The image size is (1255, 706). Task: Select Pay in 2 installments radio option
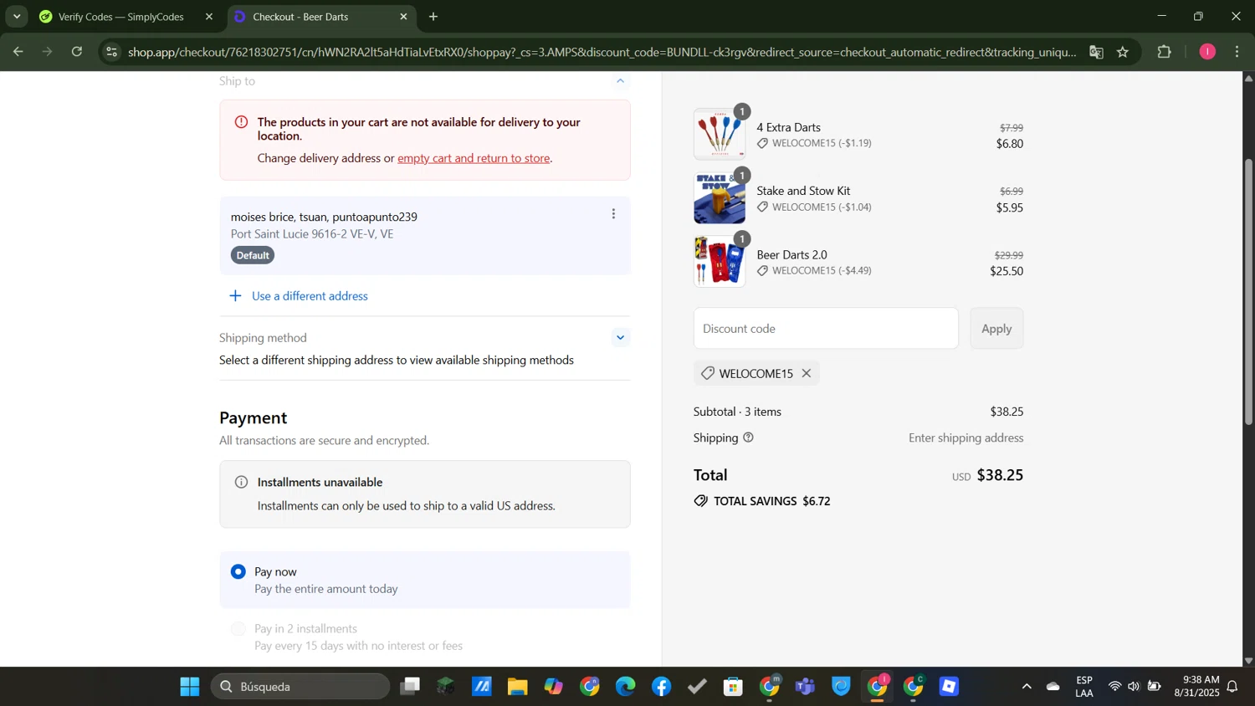(x=238, y=629)
